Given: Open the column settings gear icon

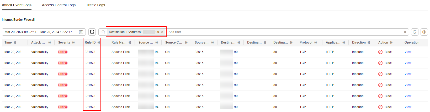Looking at the screenshot, I should pos(424,32).
